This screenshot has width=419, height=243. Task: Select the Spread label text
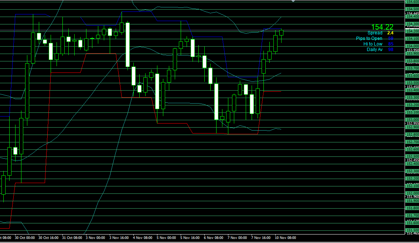click(x=375, y=33)
